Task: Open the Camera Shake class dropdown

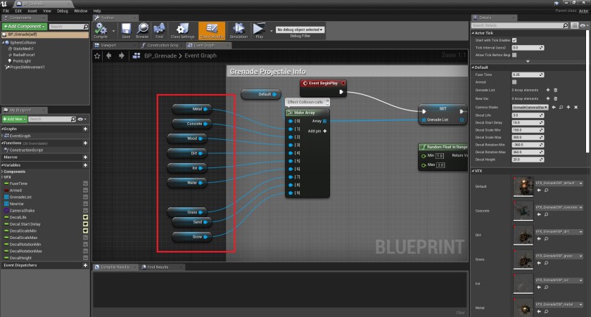Action: 529,107
